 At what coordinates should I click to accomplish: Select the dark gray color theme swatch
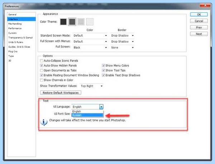click(72, 21)
